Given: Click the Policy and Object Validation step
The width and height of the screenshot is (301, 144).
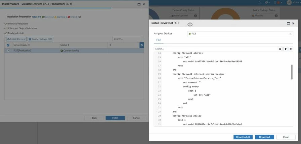Looking at the screenshot, I should pos(22,29).
